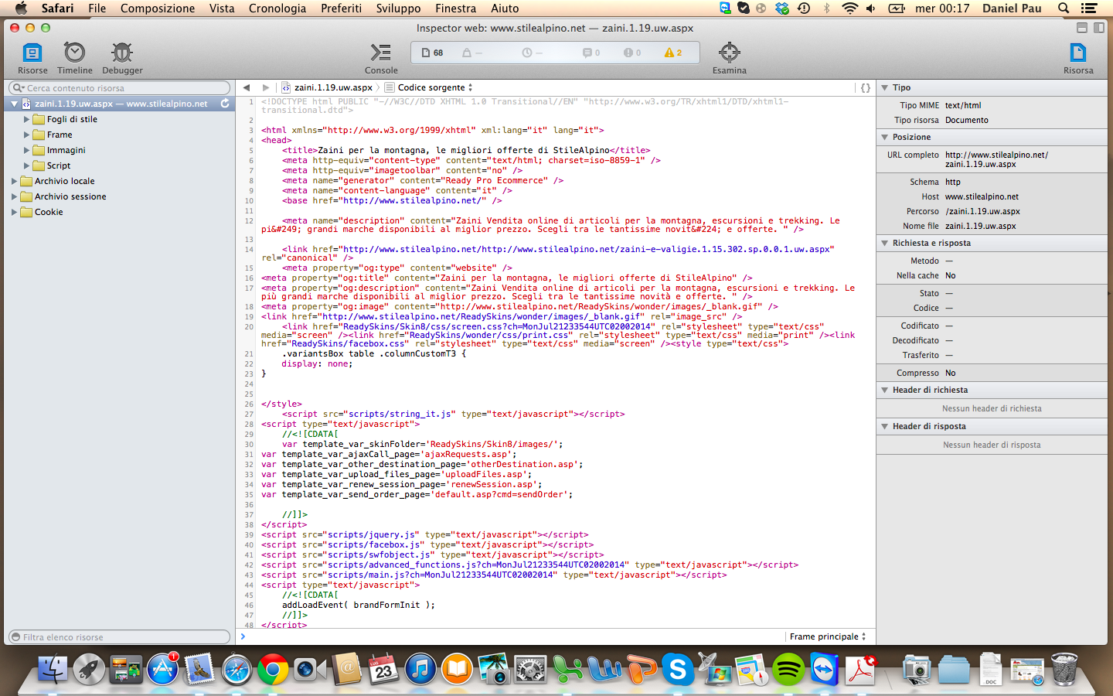Open the Frame principale selector
The width and height of the screenshot is (1113, 696).
tap(827, 636)
